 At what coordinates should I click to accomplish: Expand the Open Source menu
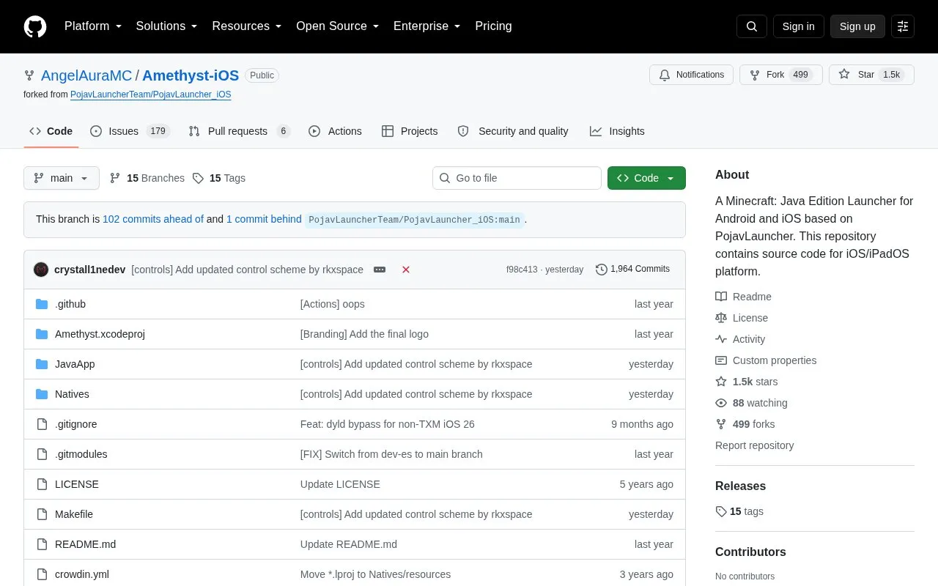point(338,26)
